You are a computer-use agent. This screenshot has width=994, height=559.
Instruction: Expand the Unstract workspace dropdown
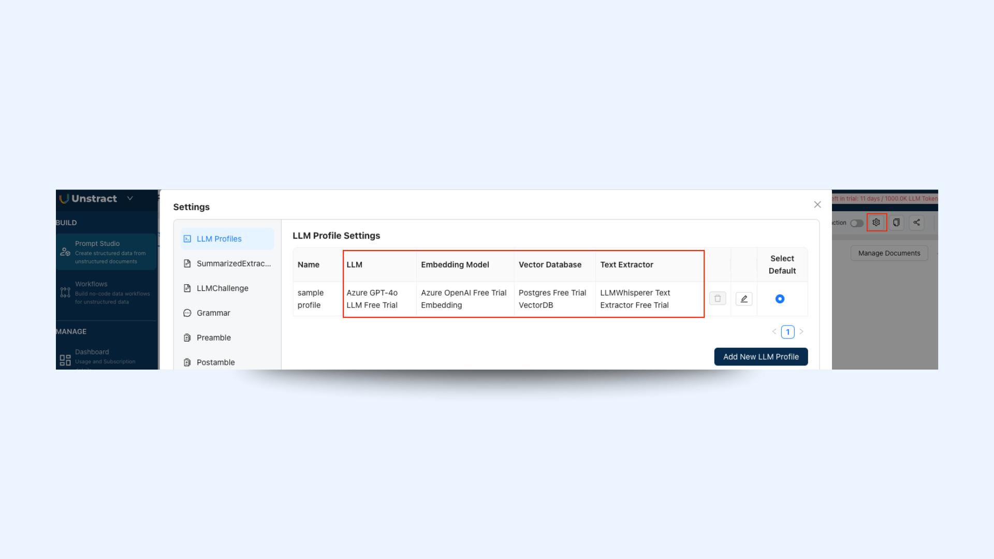129,199
